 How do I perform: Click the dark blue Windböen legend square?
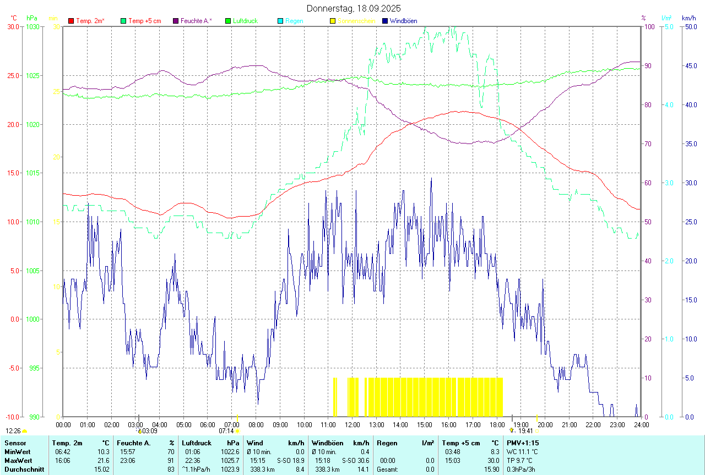click(x=385, y=21)
